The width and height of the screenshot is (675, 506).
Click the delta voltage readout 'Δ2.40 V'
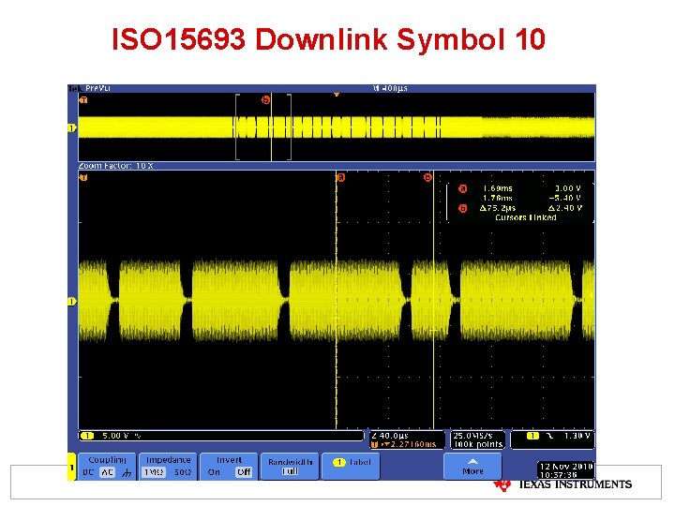point(565,208)
